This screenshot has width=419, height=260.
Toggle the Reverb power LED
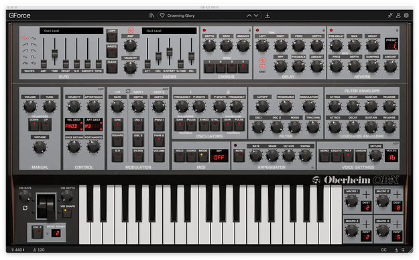click(x=331, y=30)
